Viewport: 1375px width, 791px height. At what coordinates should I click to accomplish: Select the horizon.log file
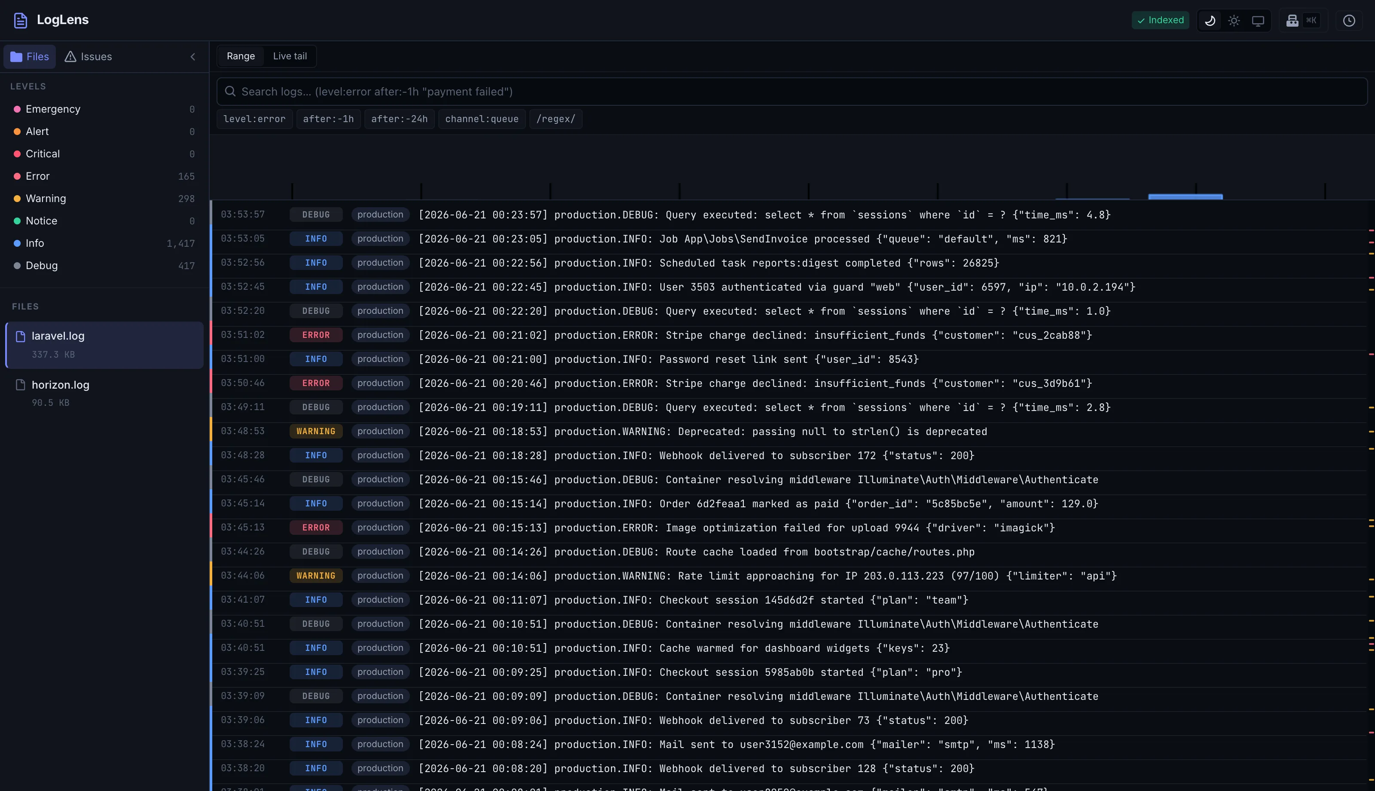[104, 393]
